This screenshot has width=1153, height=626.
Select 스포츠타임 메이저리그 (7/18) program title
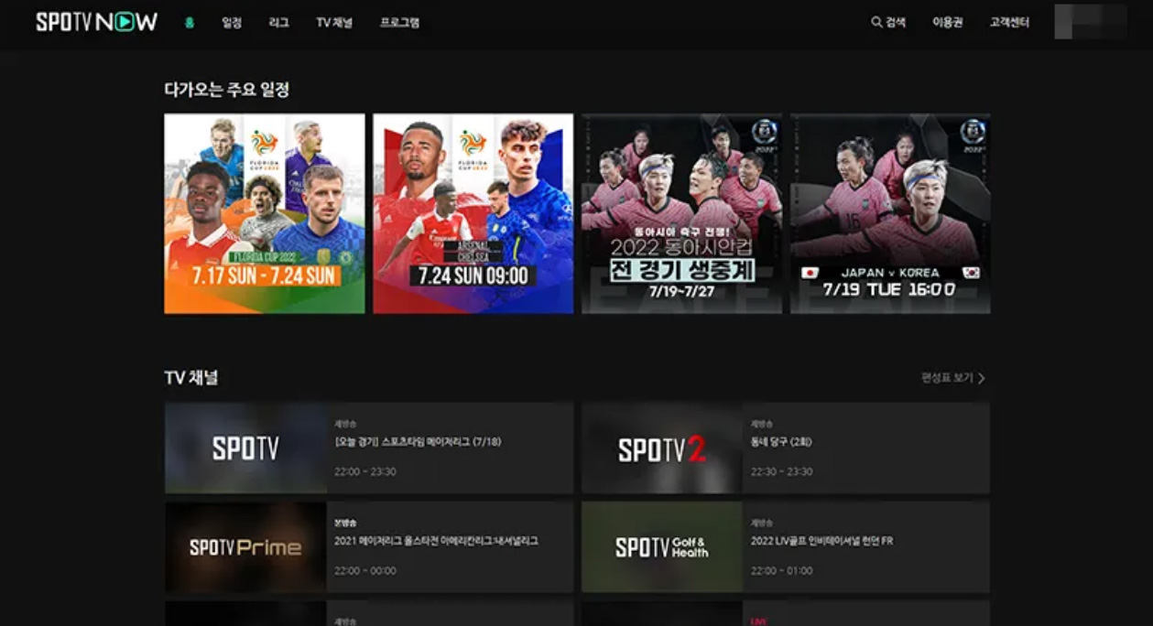point(419,442)
